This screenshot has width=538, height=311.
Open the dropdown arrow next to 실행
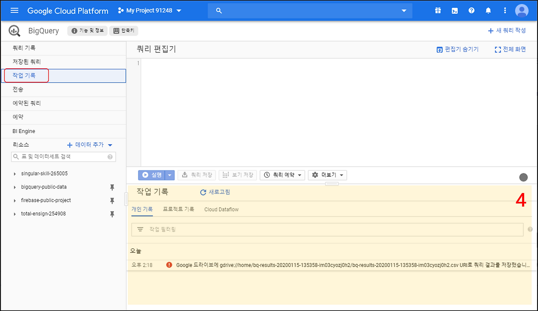(x=170, y=175)
